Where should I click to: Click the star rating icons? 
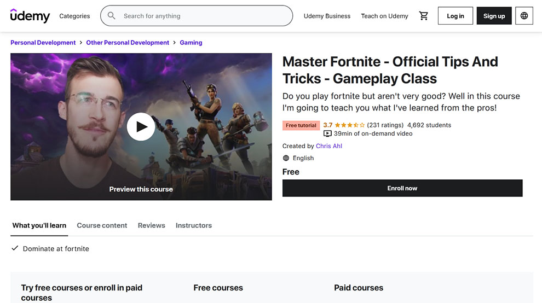tap(349, 125)
